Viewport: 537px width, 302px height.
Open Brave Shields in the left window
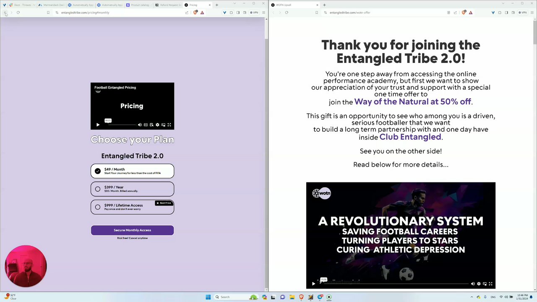click(195, 13)
